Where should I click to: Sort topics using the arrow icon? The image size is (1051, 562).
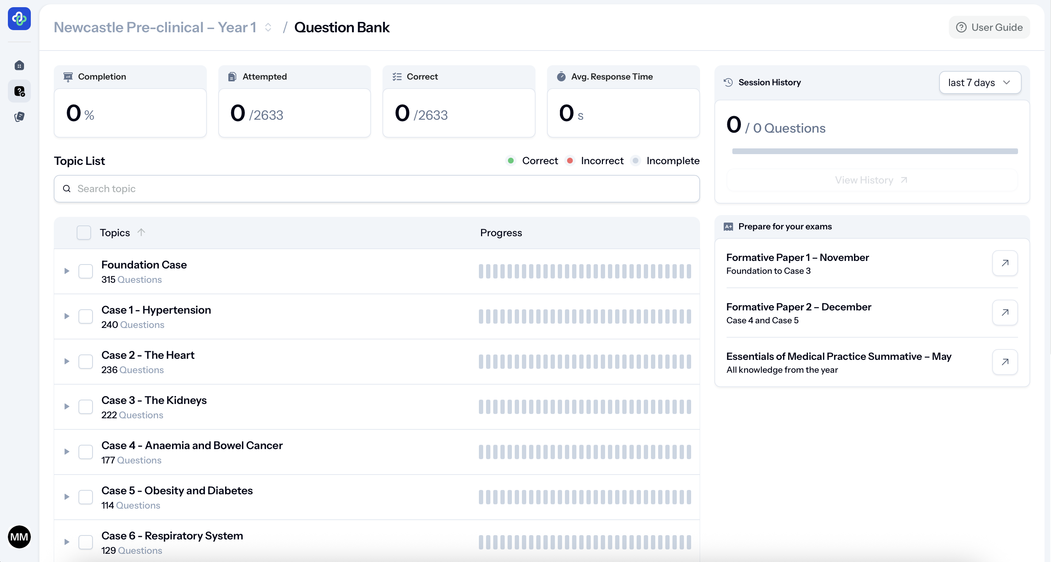[x=141, y=232]
